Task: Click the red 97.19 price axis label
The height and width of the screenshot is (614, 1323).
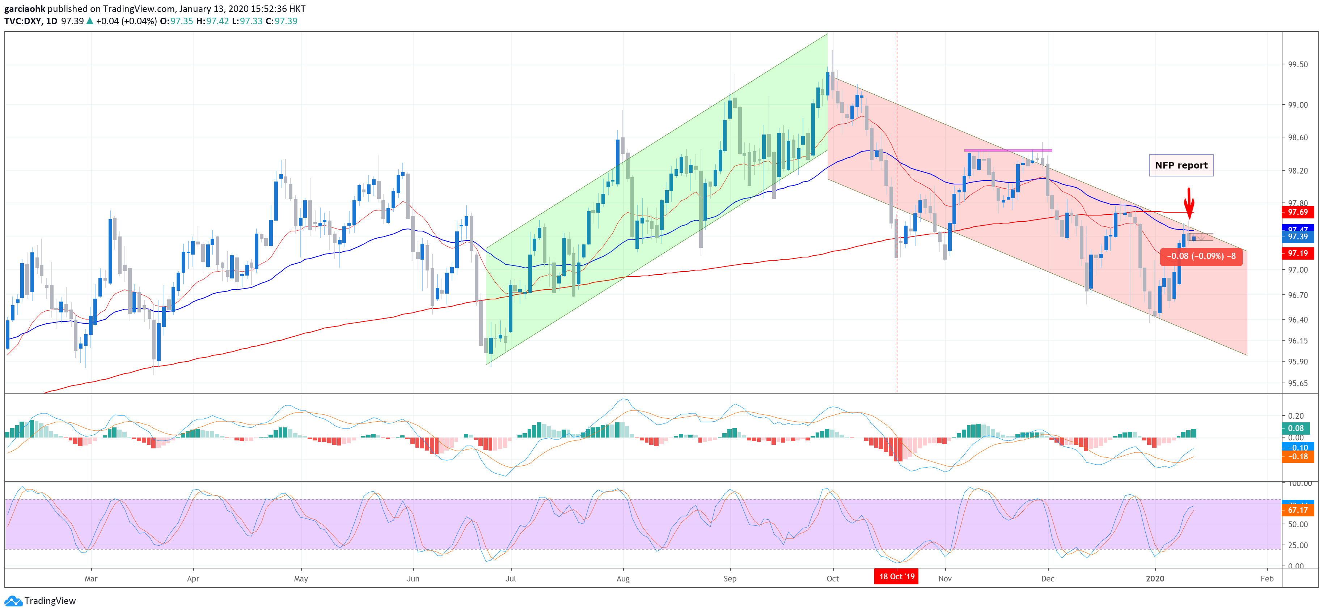Action: (x=1298, y=253)
